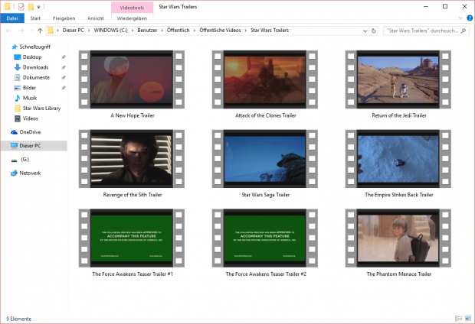The image size is (475, 324).
Task: Click the Properties icon in the quick access toolbar
Action: pyautogui.click(x=21, y=6)
